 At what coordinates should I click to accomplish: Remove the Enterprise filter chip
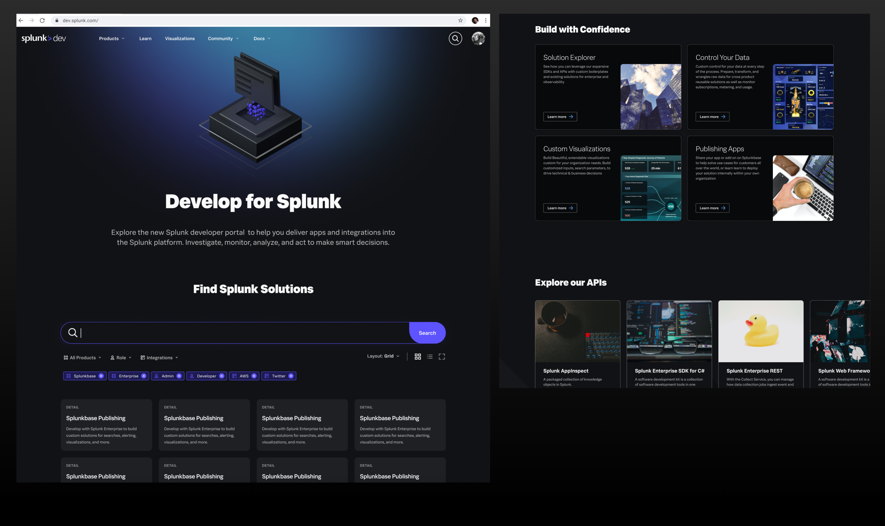pos(144,376)
